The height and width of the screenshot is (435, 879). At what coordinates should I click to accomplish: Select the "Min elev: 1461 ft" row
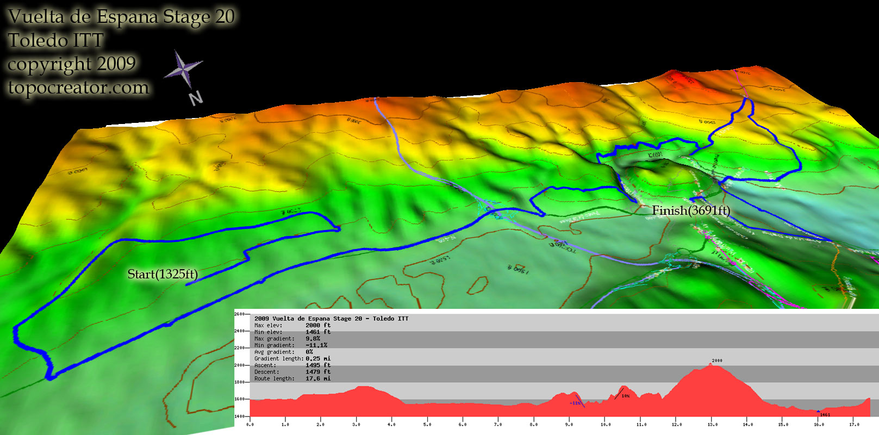pos(292,332)
